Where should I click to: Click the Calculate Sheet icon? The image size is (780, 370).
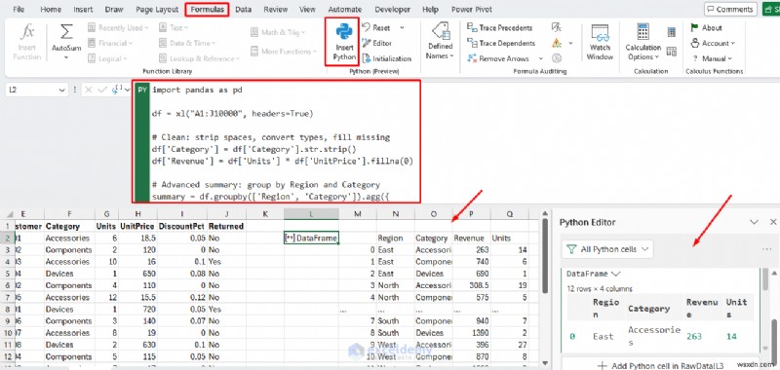(672, 52)
